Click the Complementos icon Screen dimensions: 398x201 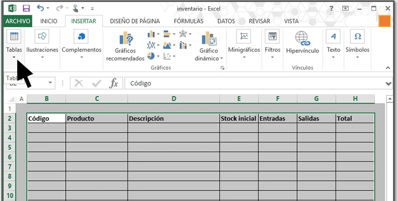81,36
